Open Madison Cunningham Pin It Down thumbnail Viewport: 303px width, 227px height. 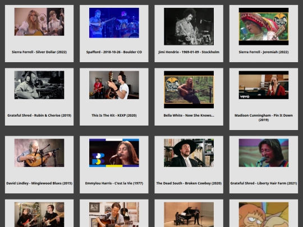click(x=264, y=85)
